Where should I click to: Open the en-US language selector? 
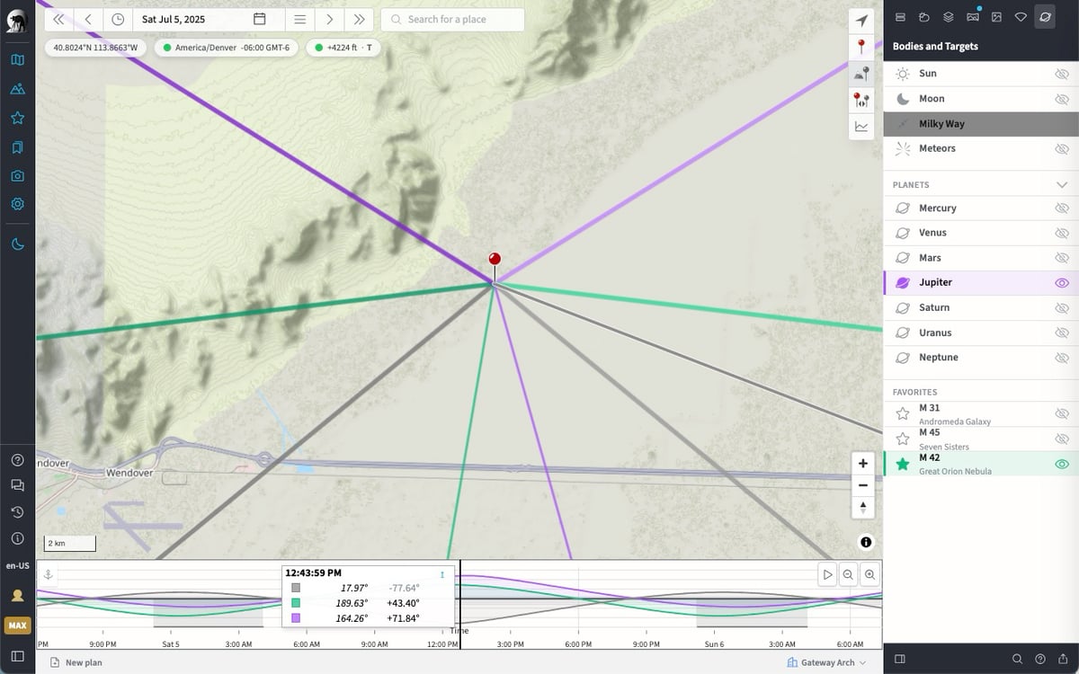(x=17, y=565)
